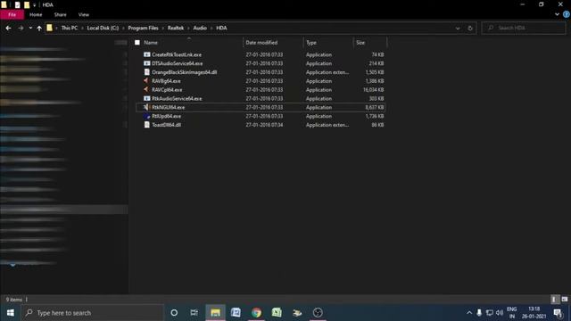Image resolution: width=571 pixels, height=321 pixels.
Task: Select RtkAudioService64.exe file name
Action: pos(177,99)
